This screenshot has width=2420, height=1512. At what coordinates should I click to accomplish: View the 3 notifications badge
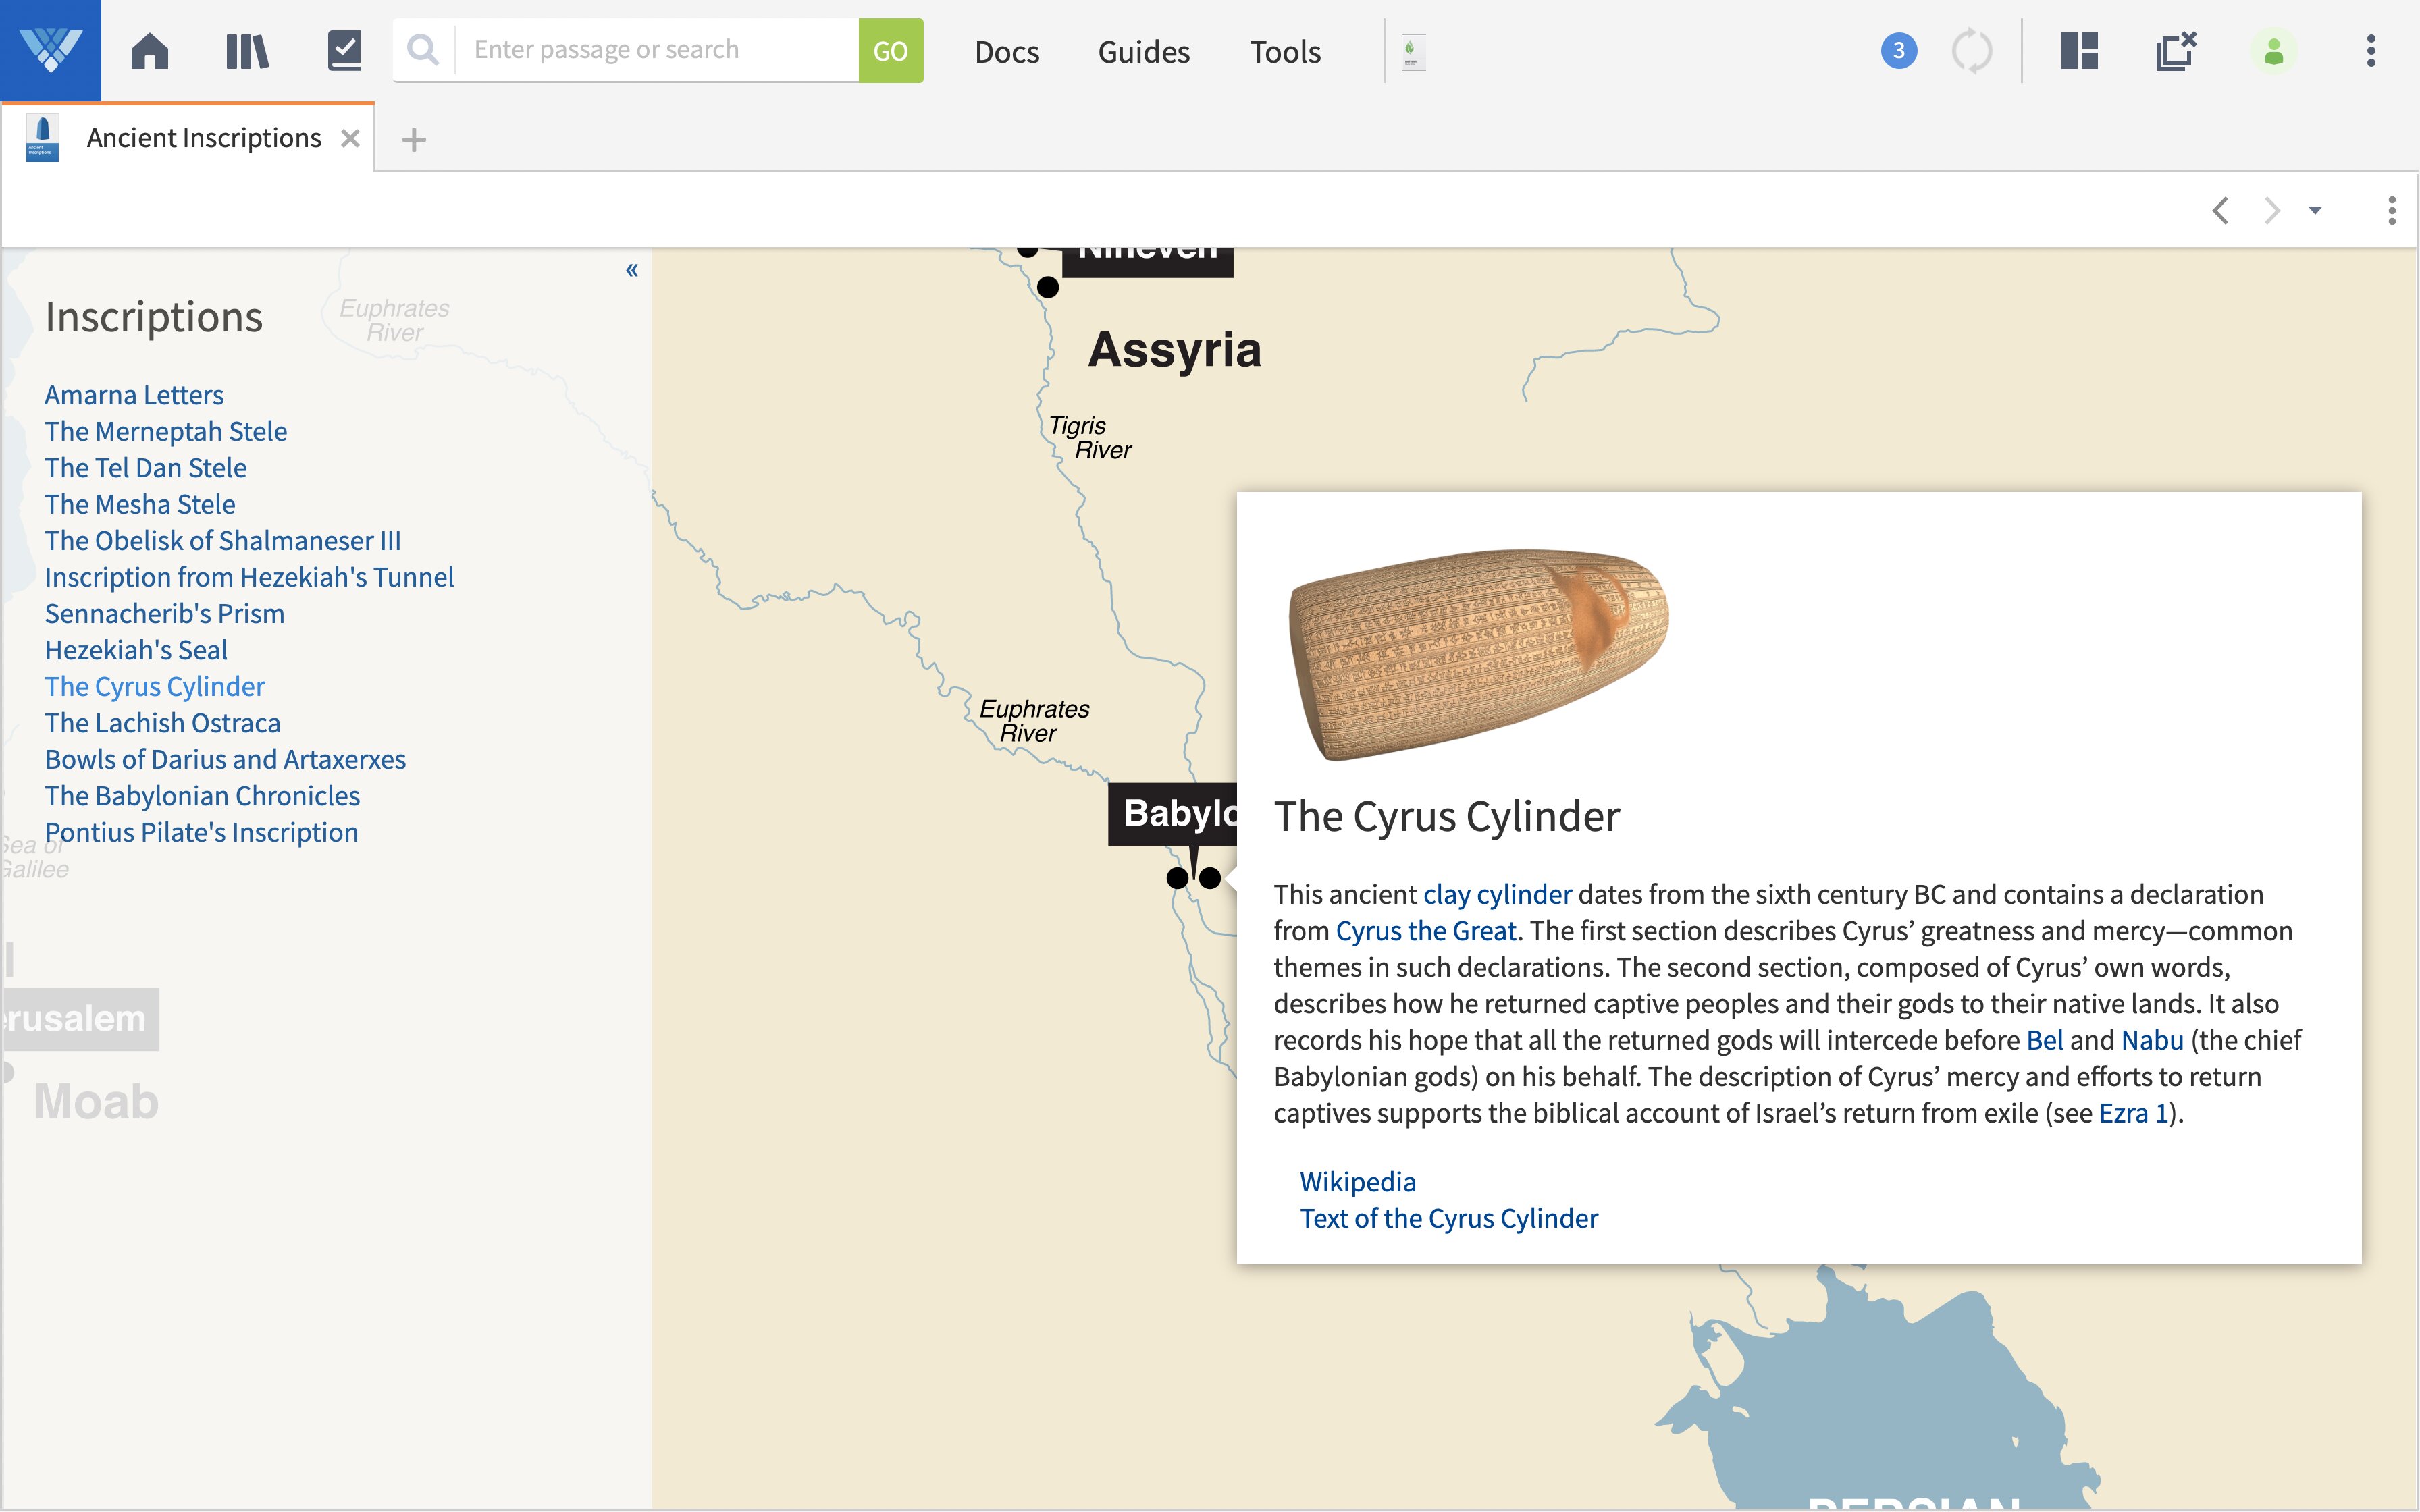click(x=1898, y=51)
